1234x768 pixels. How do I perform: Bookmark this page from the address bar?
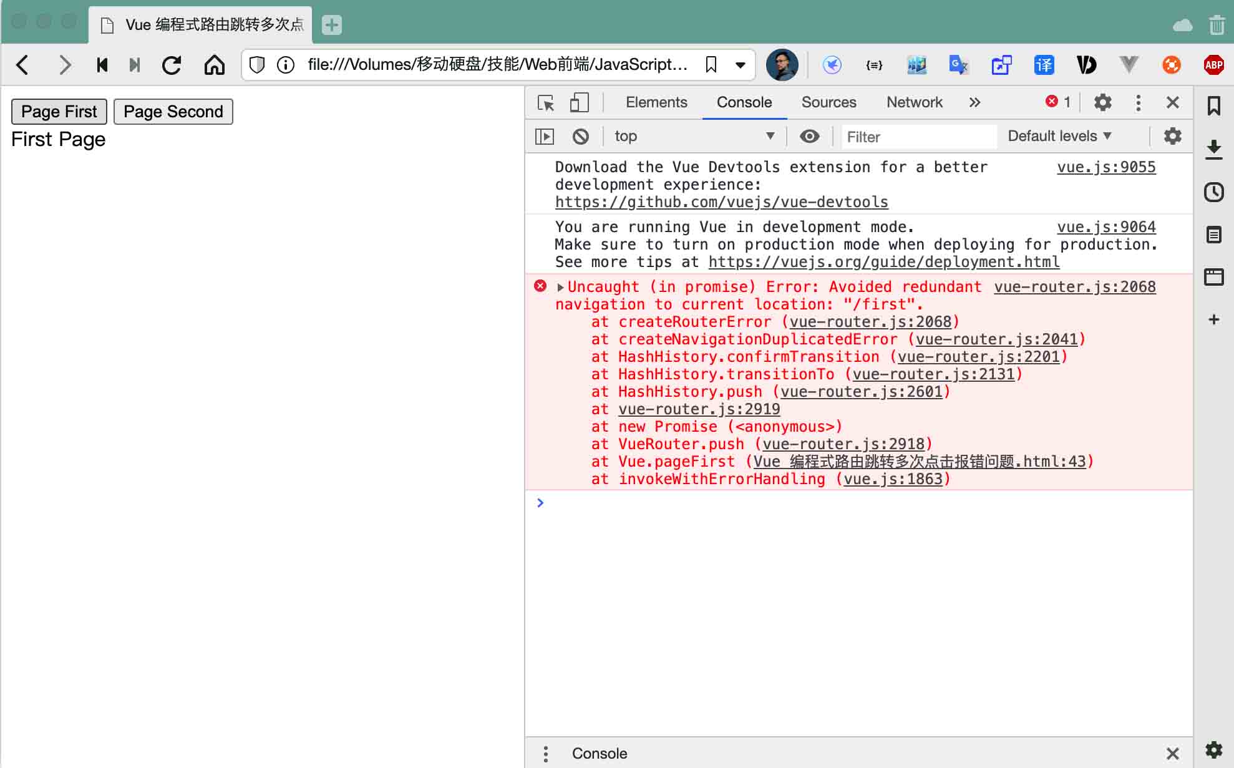pyautogui.click(x=711, y=65)
